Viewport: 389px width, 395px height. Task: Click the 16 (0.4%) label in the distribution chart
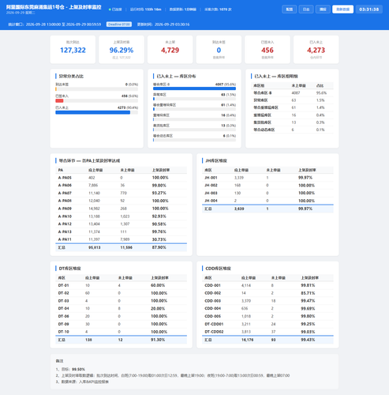click(228, 115)
